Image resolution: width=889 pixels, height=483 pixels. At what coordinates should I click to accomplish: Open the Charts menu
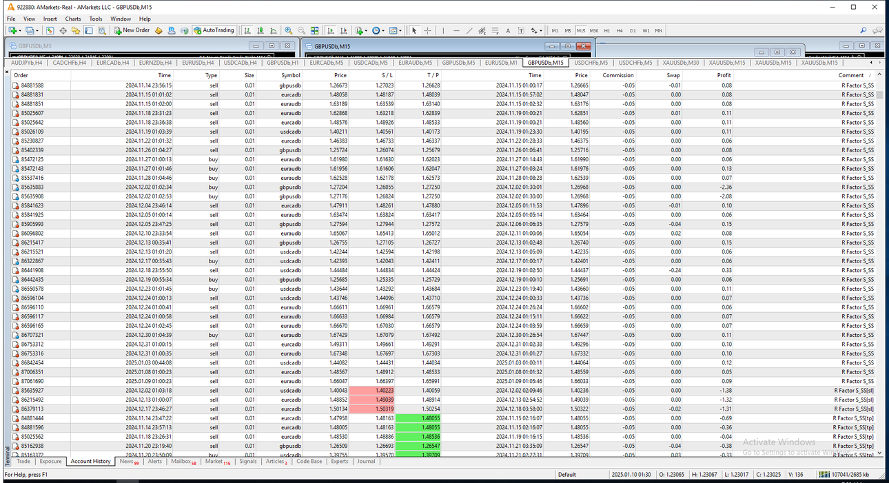[x=73, y=19]
